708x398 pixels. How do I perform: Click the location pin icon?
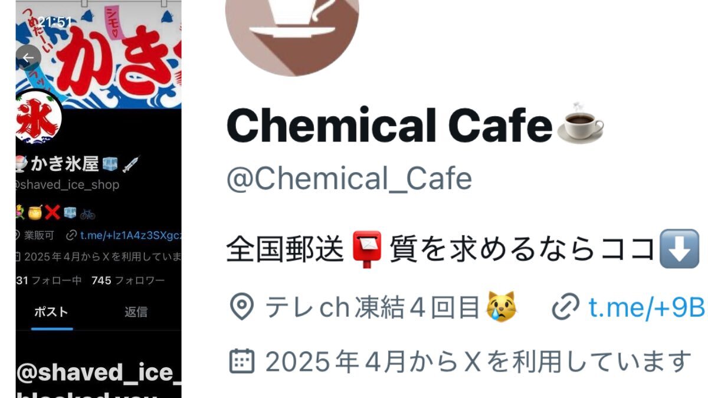point(241,307)
